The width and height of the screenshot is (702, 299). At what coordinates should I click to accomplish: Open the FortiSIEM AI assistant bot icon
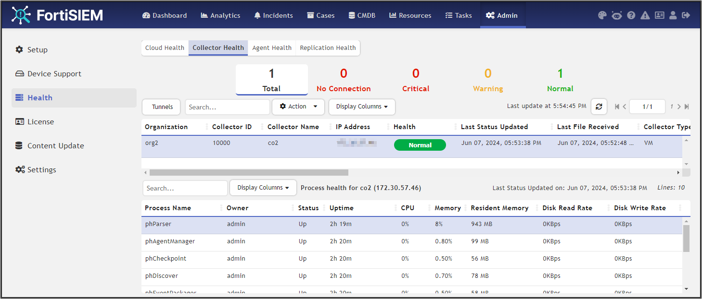tap(616, 15)
